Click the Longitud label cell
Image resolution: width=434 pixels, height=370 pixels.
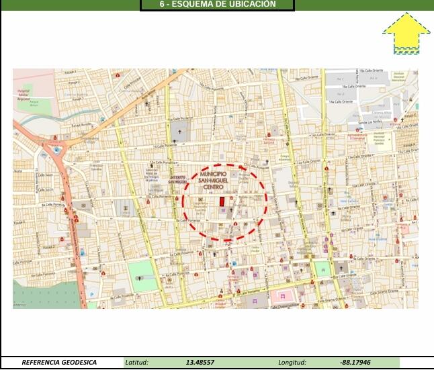(292, 363)
